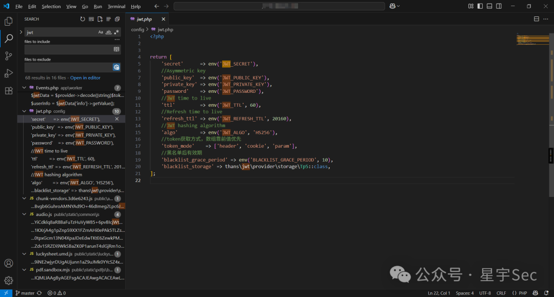Open the File menu
The width and height of the screenshot is (554, 297).
(x=19, y=6)
